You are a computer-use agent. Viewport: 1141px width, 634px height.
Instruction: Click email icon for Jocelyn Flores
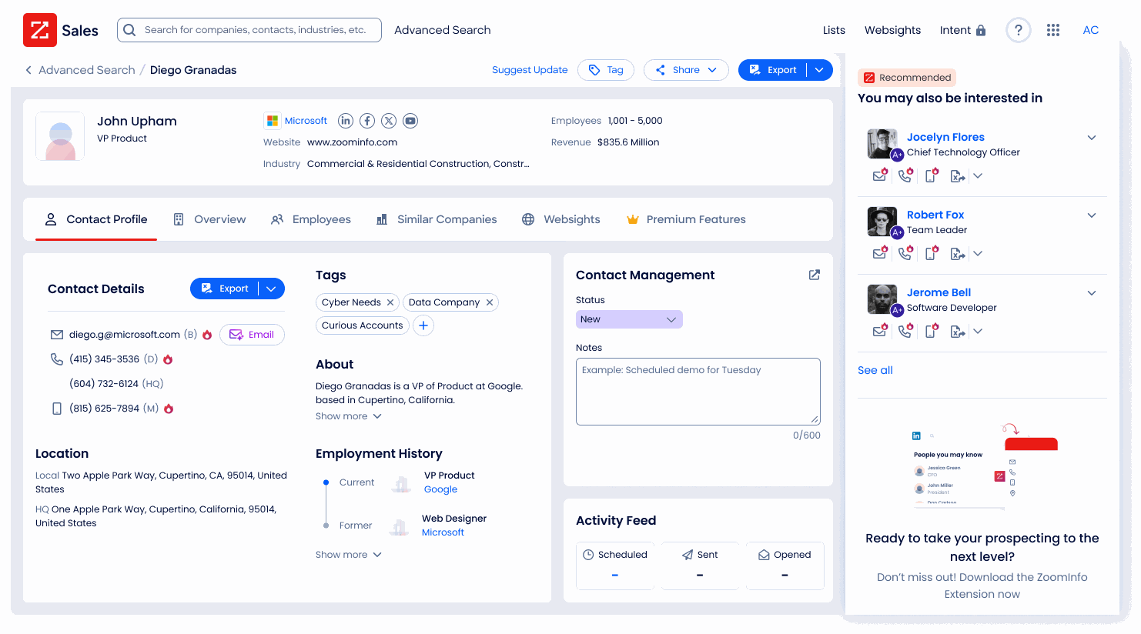point(880,175)
